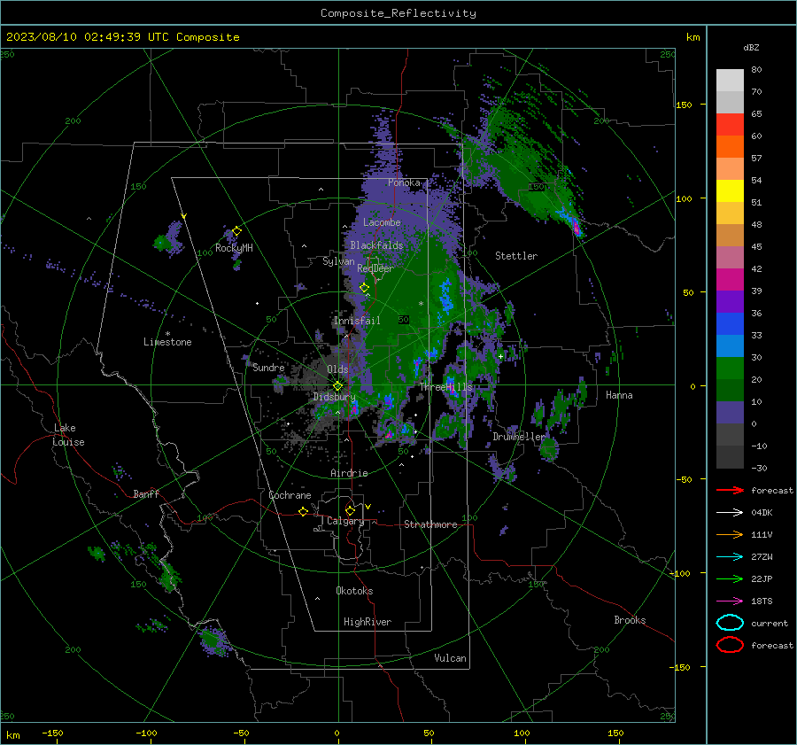Click the Lacombe city label
797x745 pixels.
pos(382,222)
